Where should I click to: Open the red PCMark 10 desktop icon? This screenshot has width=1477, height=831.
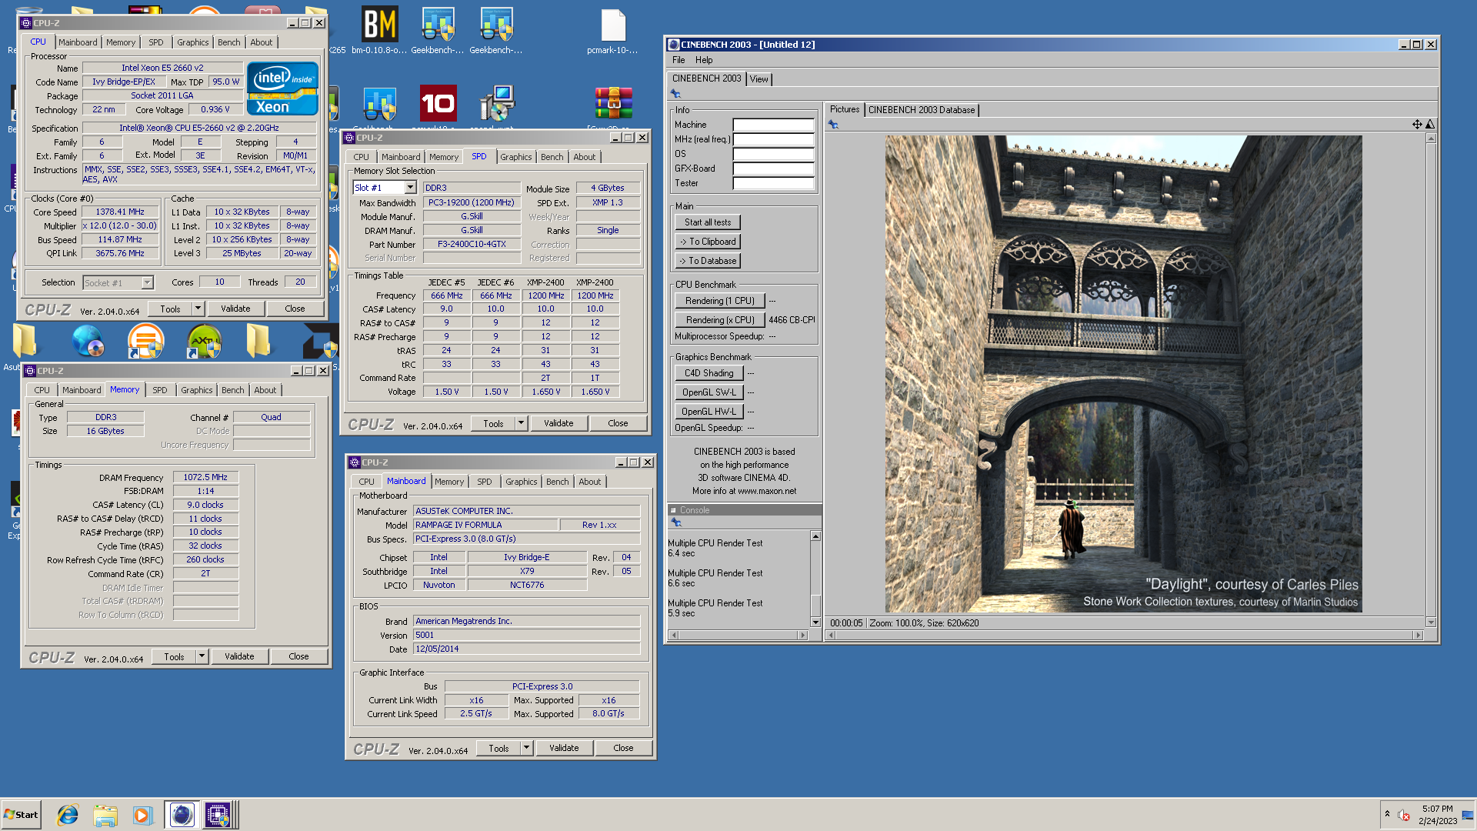[x=438, y=103]
